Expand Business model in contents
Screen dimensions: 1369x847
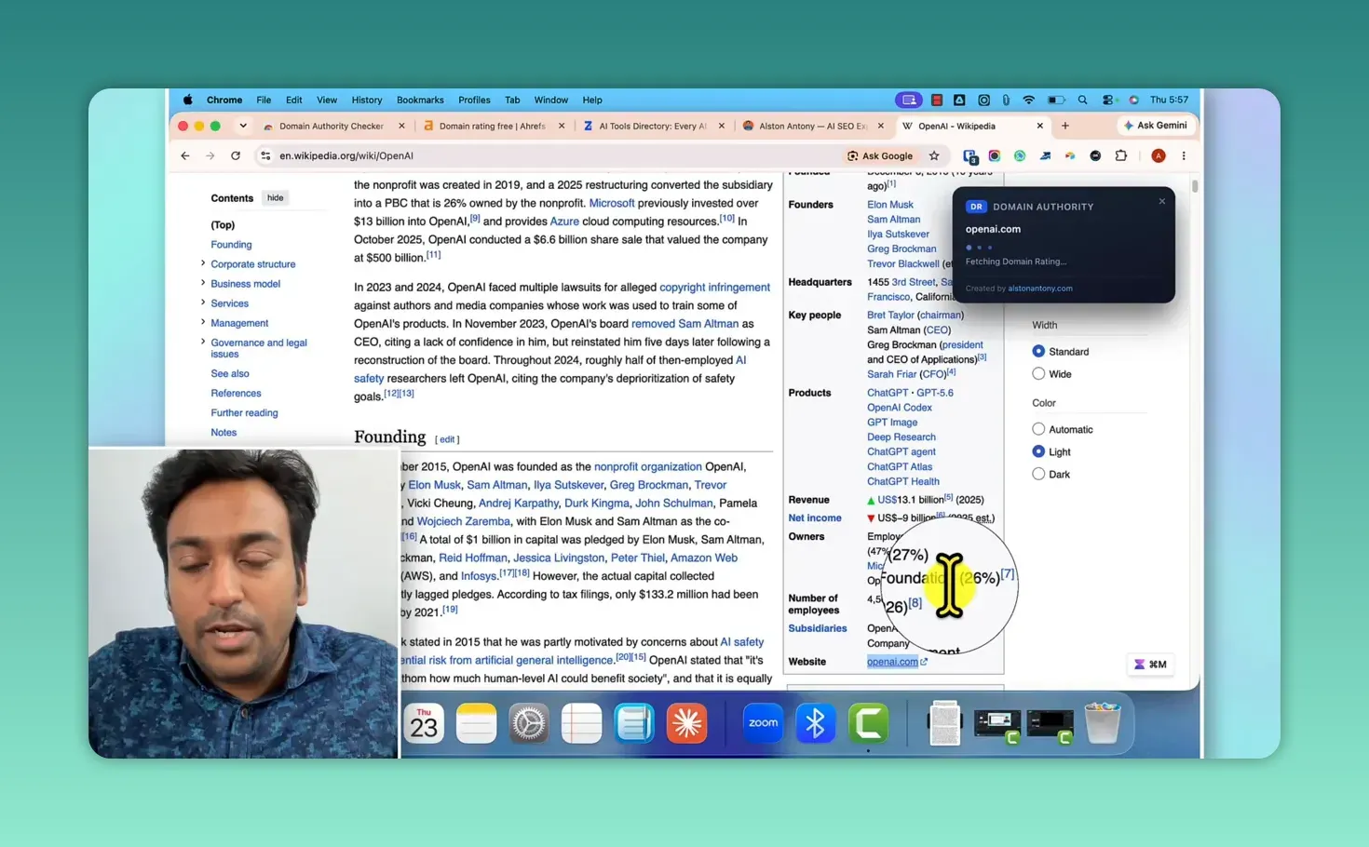tap(203, 283)
